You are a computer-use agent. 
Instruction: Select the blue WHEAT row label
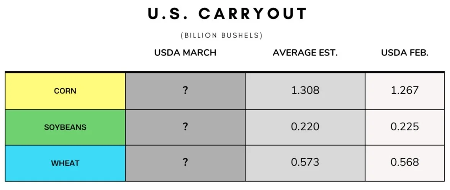point(65,163)
